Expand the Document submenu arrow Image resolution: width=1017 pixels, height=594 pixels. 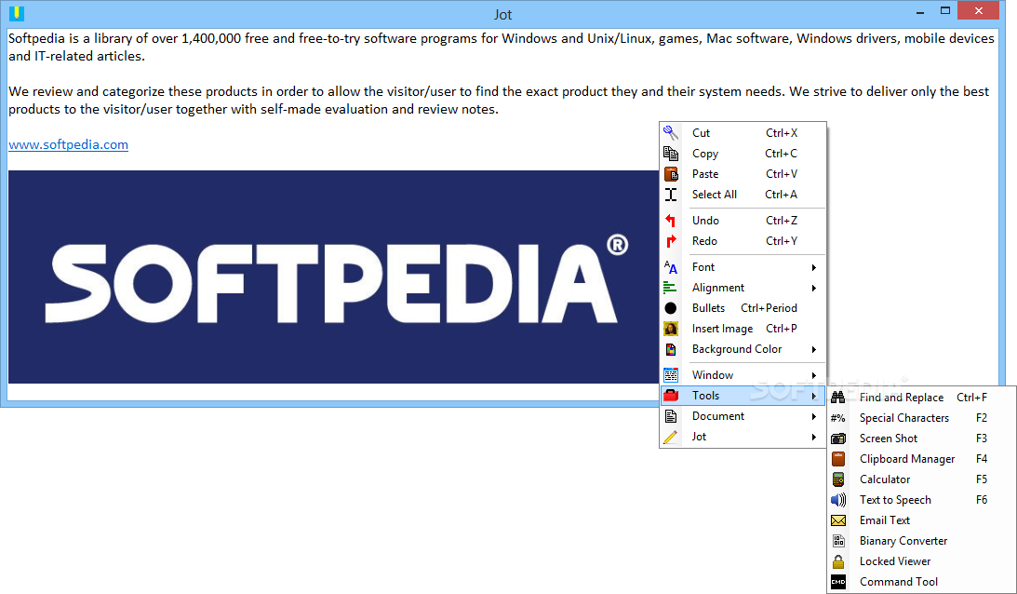[813, 417]
